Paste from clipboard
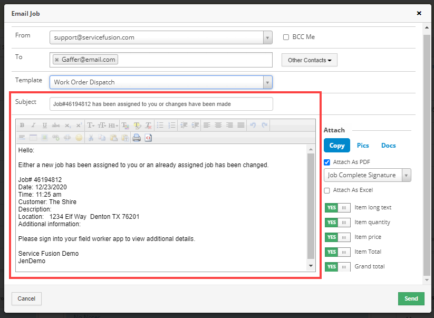The width and height of the screenshot is (434, 318). pyautogui.click(x=113, y=137)
